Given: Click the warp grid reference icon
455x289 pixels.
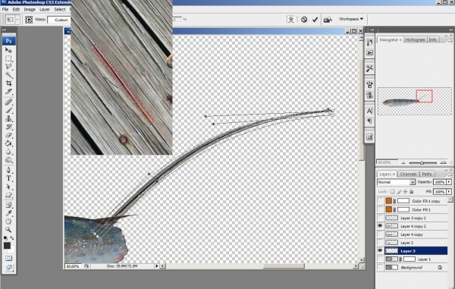Looking at the screenshot, I should coord(29,20).
